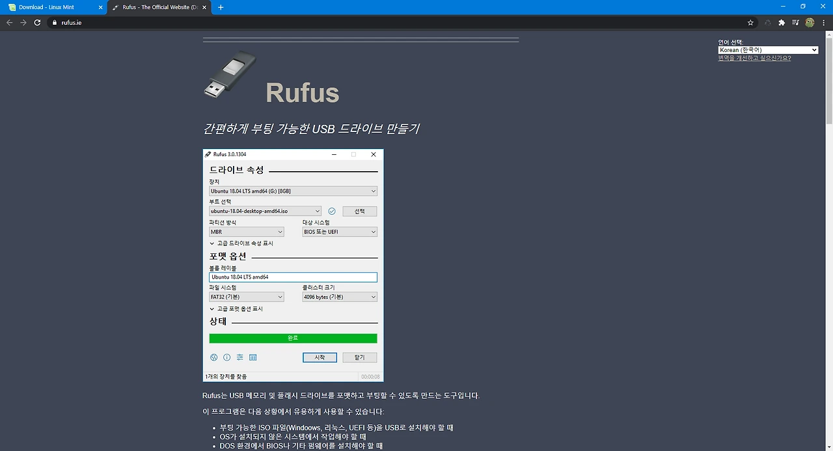Screen dimensions: 833x451
Task: Click the line 이 프로그램은 다음 상황에서 유용하게
Action: tap(294, 412)
